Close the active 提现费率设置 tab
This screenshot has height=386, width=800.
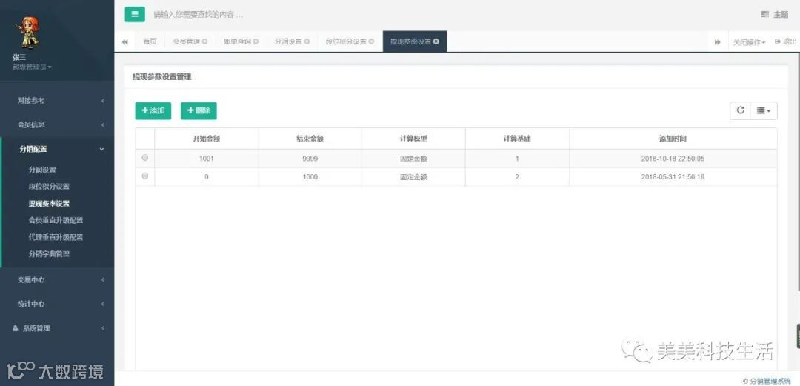pyautogui.click(x=436, y=42)
